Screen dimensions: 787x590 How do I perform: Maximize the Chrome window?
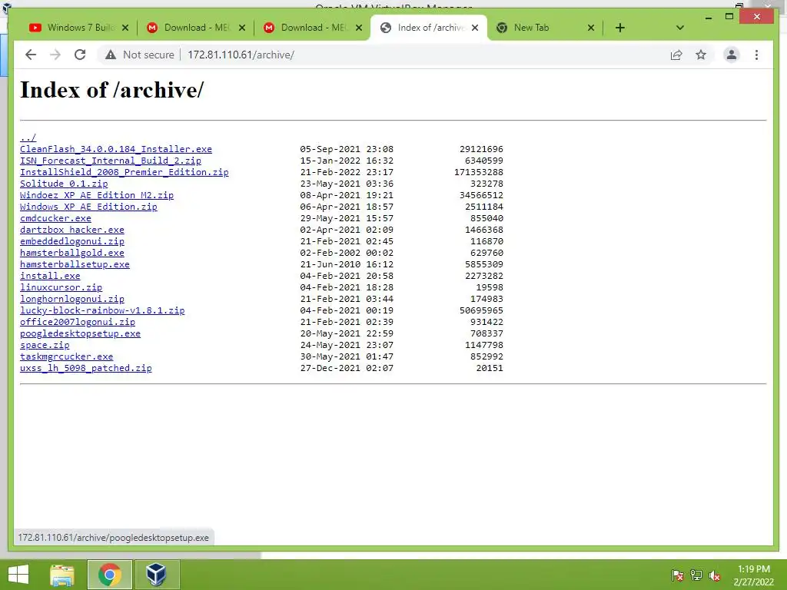729,17
